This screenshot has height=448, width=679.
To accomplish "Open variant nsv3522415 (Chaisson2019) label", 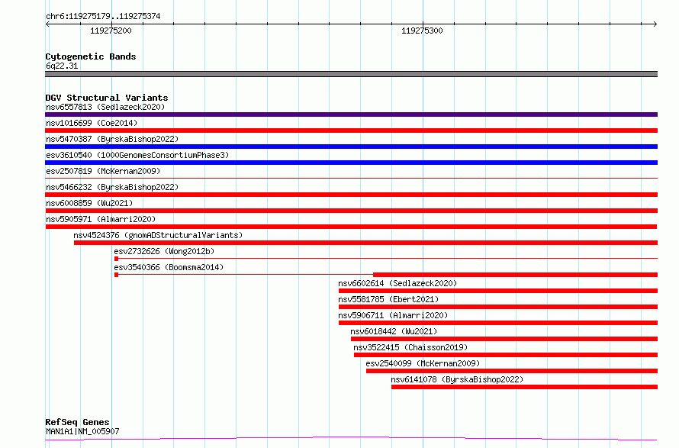I will point(410,347).
